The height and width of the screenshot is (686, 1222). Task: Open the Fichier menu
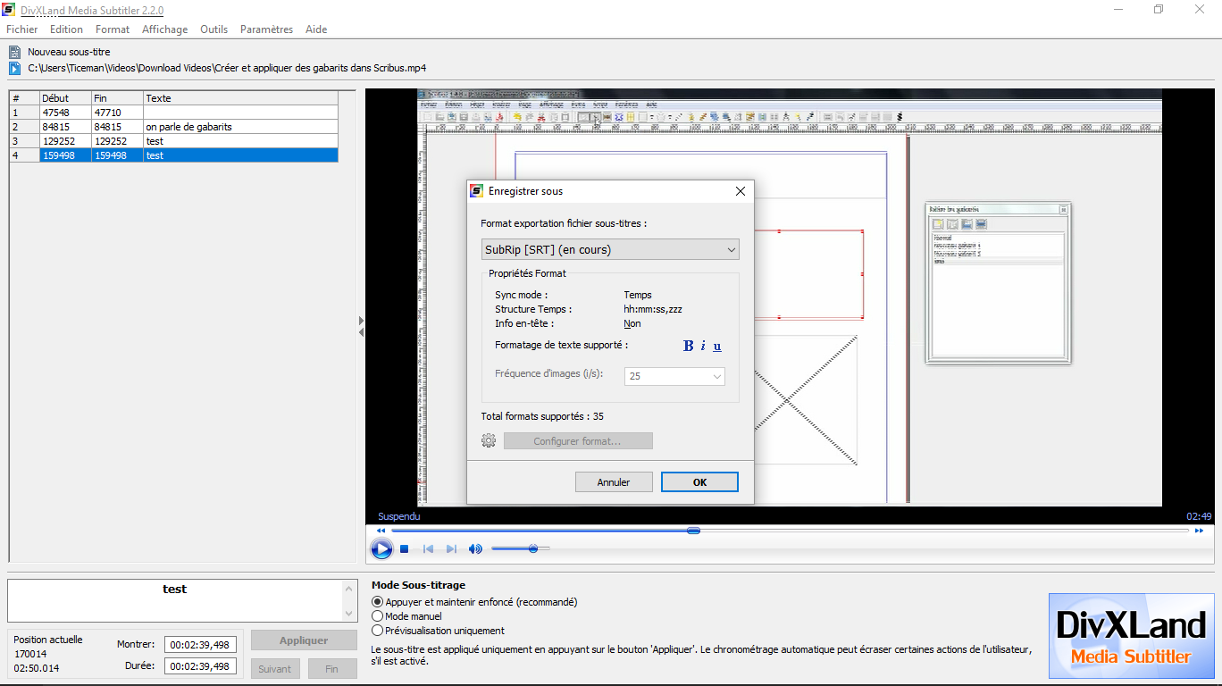click(x=22, y=29)
